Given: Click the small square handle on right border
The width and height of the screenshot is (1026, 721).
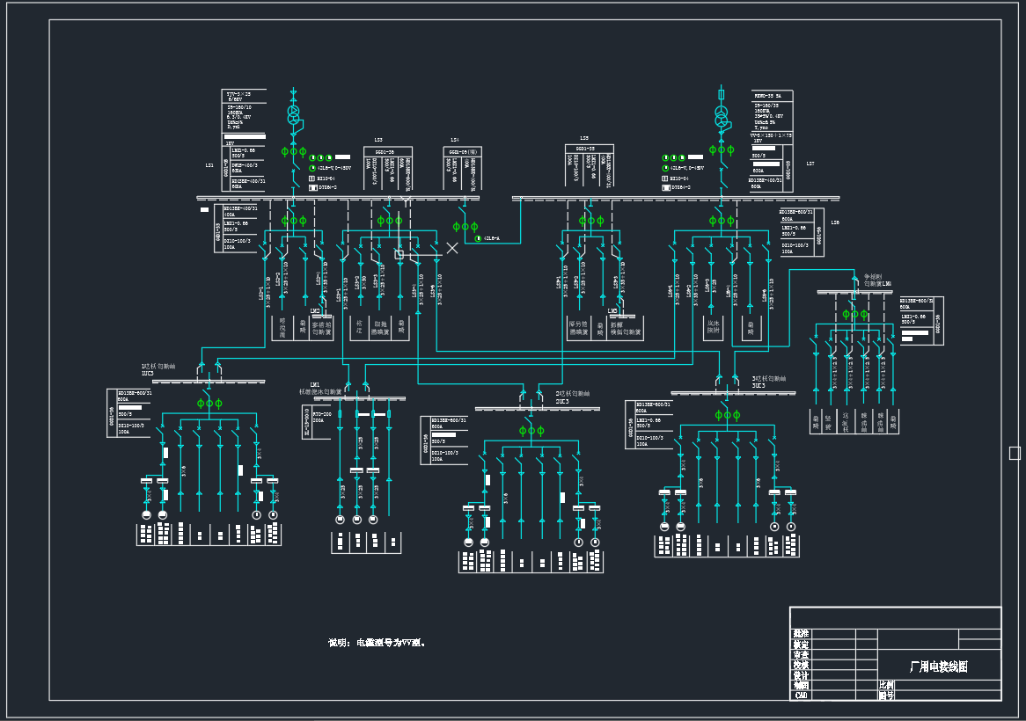Looking at the screenshot, I should (1014, 453).
